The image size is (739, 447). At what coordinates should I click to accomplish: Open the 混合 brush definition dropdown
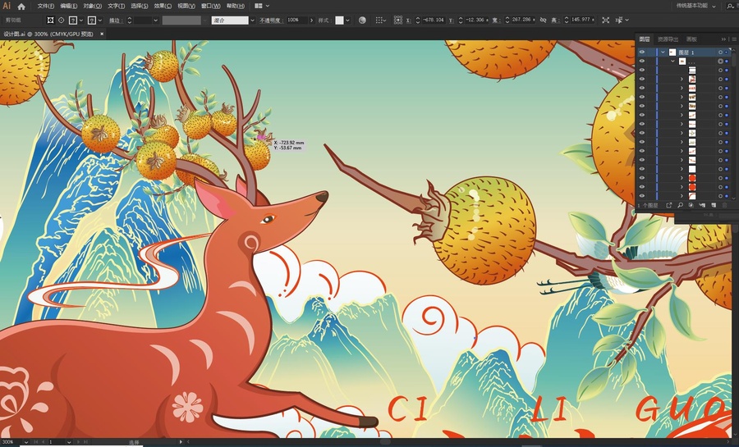point(252,21)
